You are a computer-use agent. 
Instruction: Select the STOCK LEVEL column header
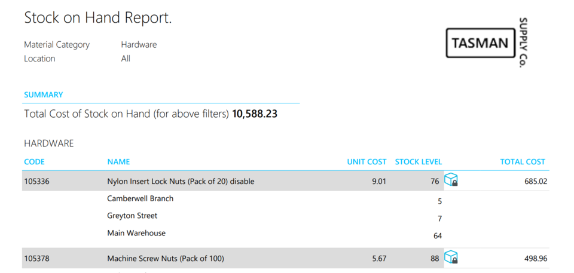(x=419, y=162)
